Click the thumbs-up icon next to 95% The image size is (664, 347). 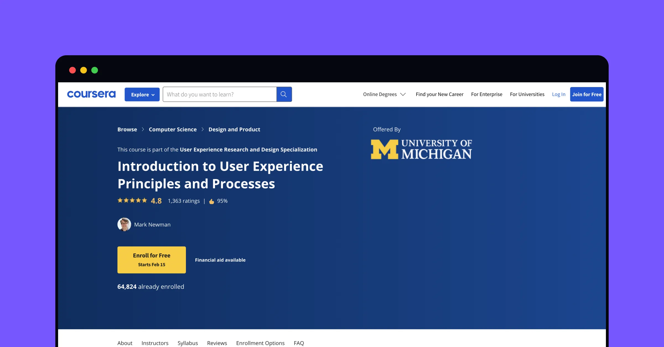(212, 201)
